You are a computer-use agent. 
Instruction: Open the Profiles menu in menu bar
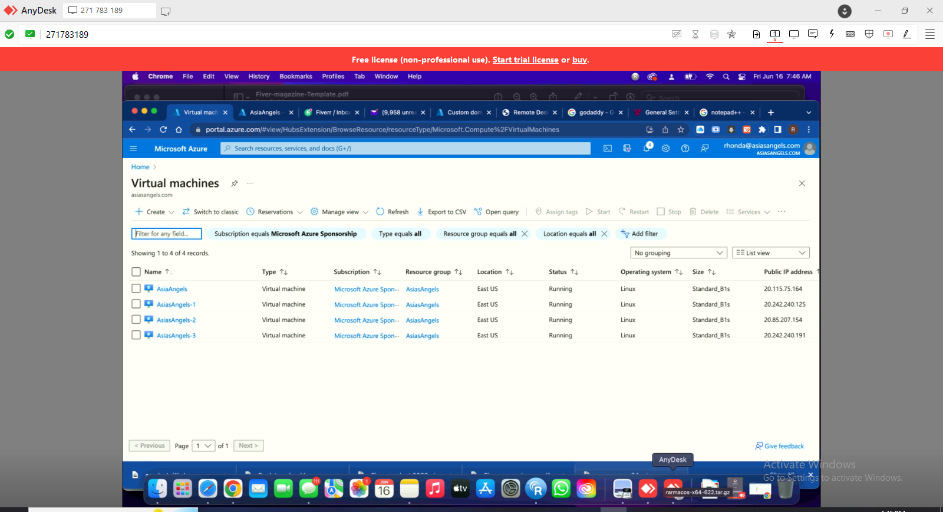[x=333, y=77]
